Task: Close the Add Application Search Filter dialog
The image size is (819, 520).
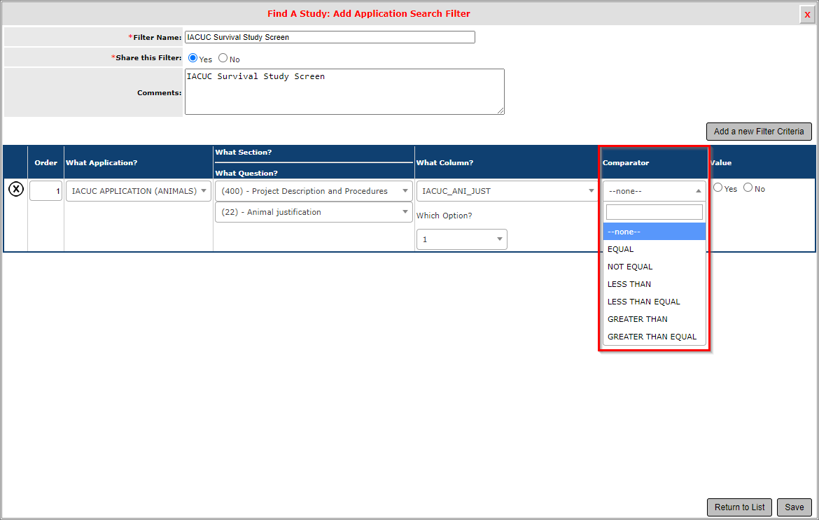Action: (x=807, y=14)
